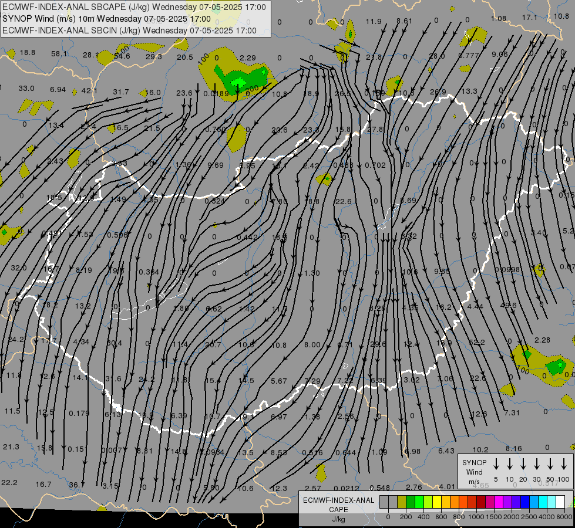Click the map value 49.6
The height and width of the screenshot is (528, 575).
pyautogui.click(x=508, y=305)
